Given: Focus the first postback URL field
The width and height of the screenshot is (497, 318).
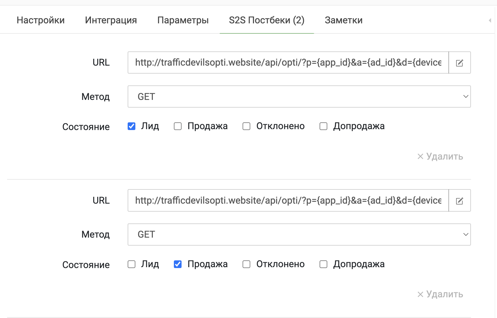Looking at the screenshot, I should 288,63.
